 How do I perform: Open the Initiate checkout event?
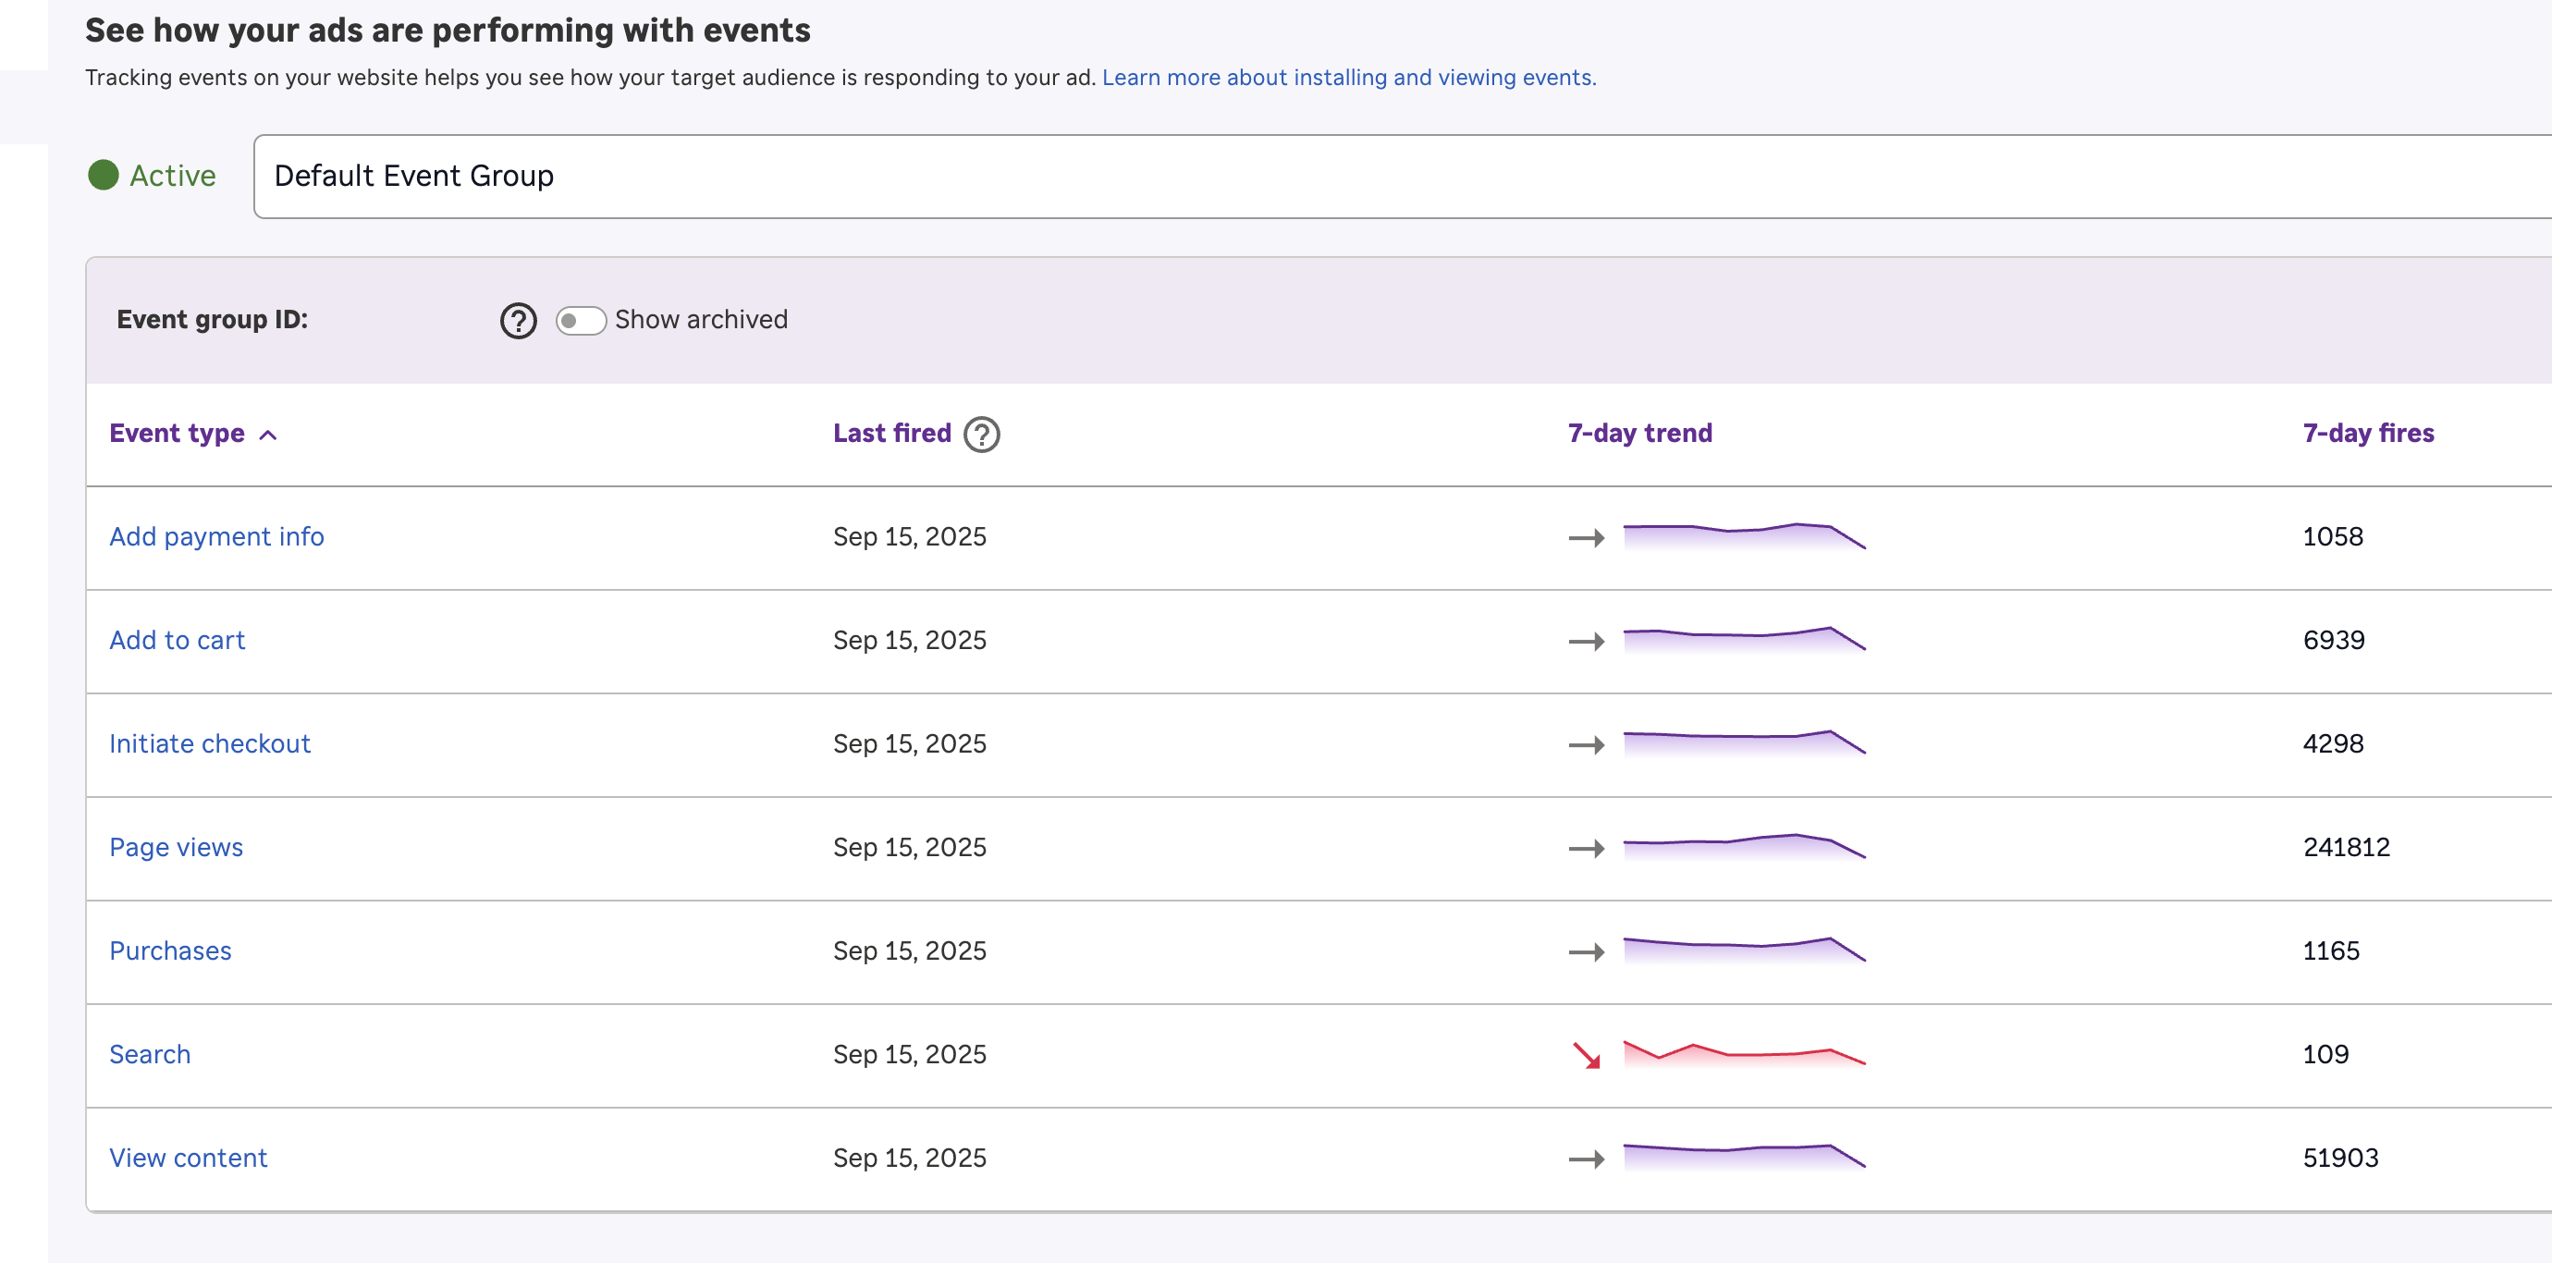pyautogui.click(x=210, y=744)
